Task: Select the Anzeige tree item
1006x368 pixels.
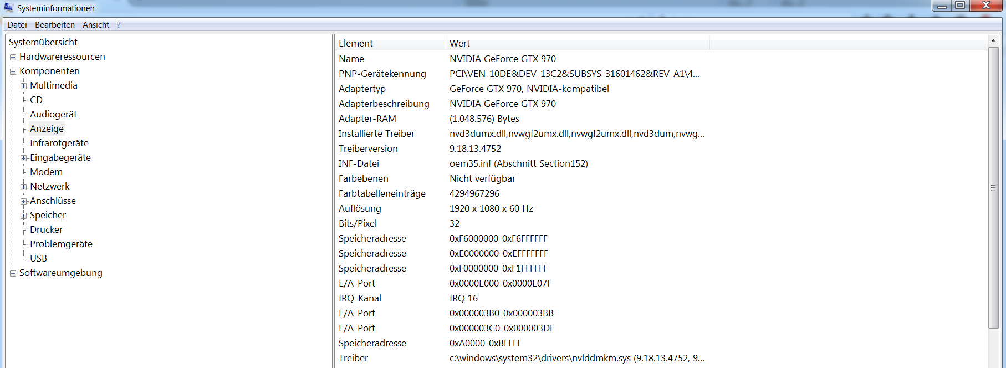Action: pyautogui.click(x=47, y=129)
